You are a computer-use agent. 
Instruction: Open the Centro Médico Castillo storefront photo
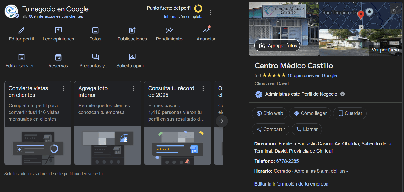[284, 29]
